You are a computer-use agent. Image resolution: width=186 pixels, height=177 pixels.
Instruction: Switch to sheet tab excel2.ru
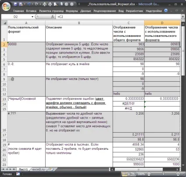coord(39,170)
